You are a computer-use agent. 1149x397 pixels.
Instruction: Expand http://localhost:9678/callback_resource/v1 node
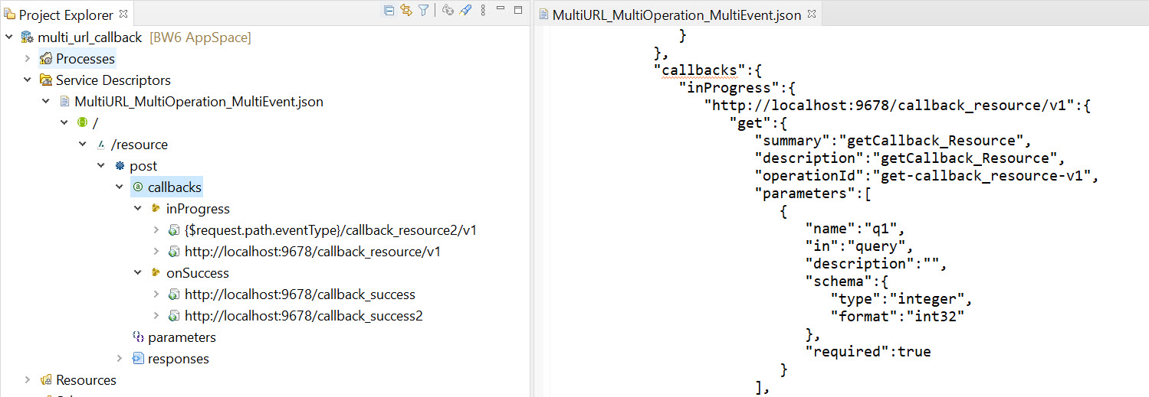pyautogui.click(x=156, y=252)
